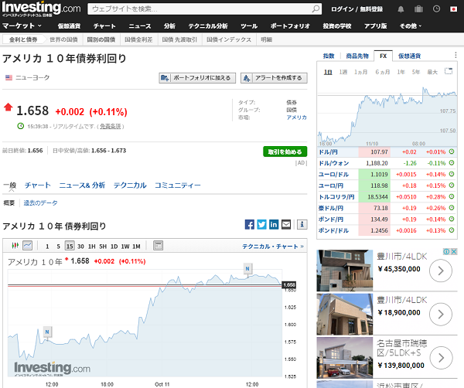This screenshot has width=464, height=388.
Task: Switch chart to candlestick type icon
Action: point(15,246)
